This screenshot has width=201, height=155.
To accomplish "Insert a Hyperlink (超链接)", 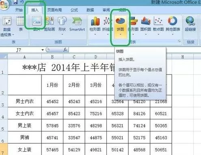I will 190,24.
